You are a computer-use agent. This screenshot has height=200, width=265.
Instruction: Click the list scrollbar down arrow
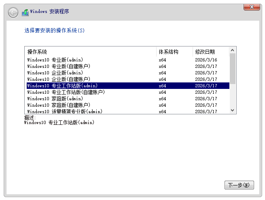pyautogui.click(x=232, y=110)
